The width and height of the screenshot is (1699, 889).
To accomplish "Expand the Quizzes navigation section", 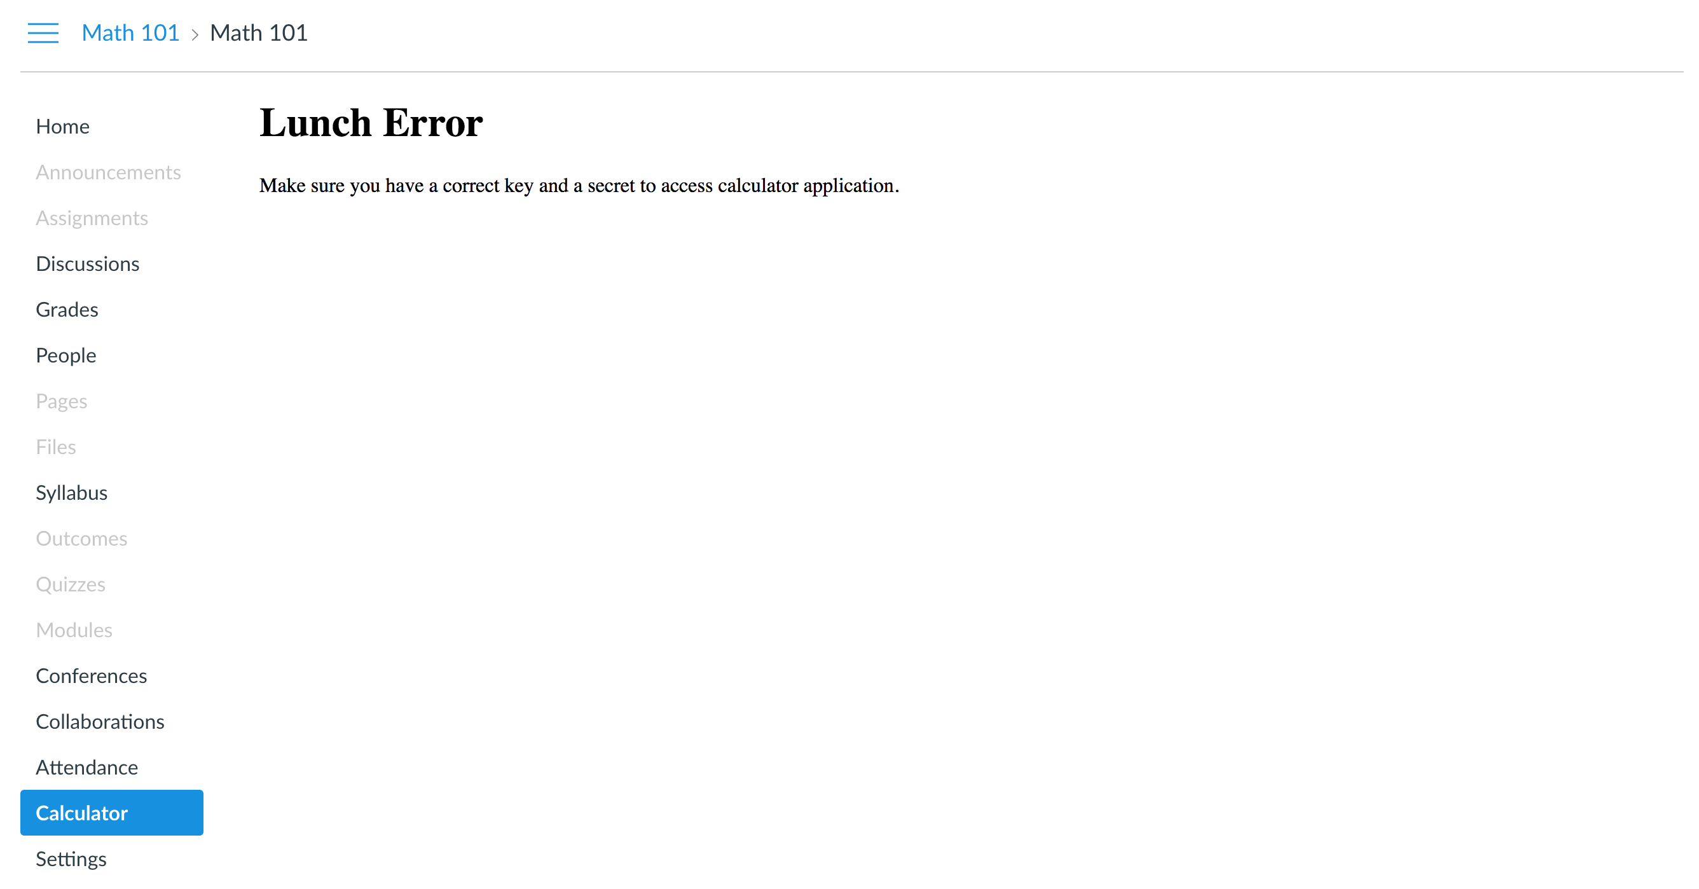I will 71,583.
